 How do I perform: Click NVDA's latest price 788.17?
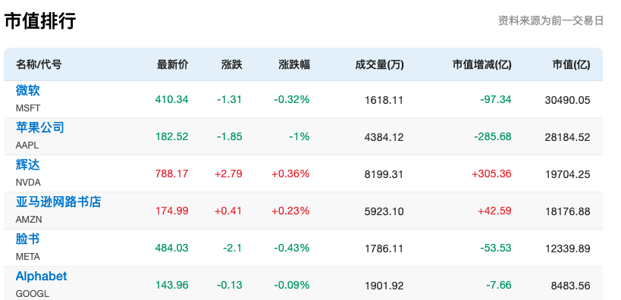[x=172, y=173]
